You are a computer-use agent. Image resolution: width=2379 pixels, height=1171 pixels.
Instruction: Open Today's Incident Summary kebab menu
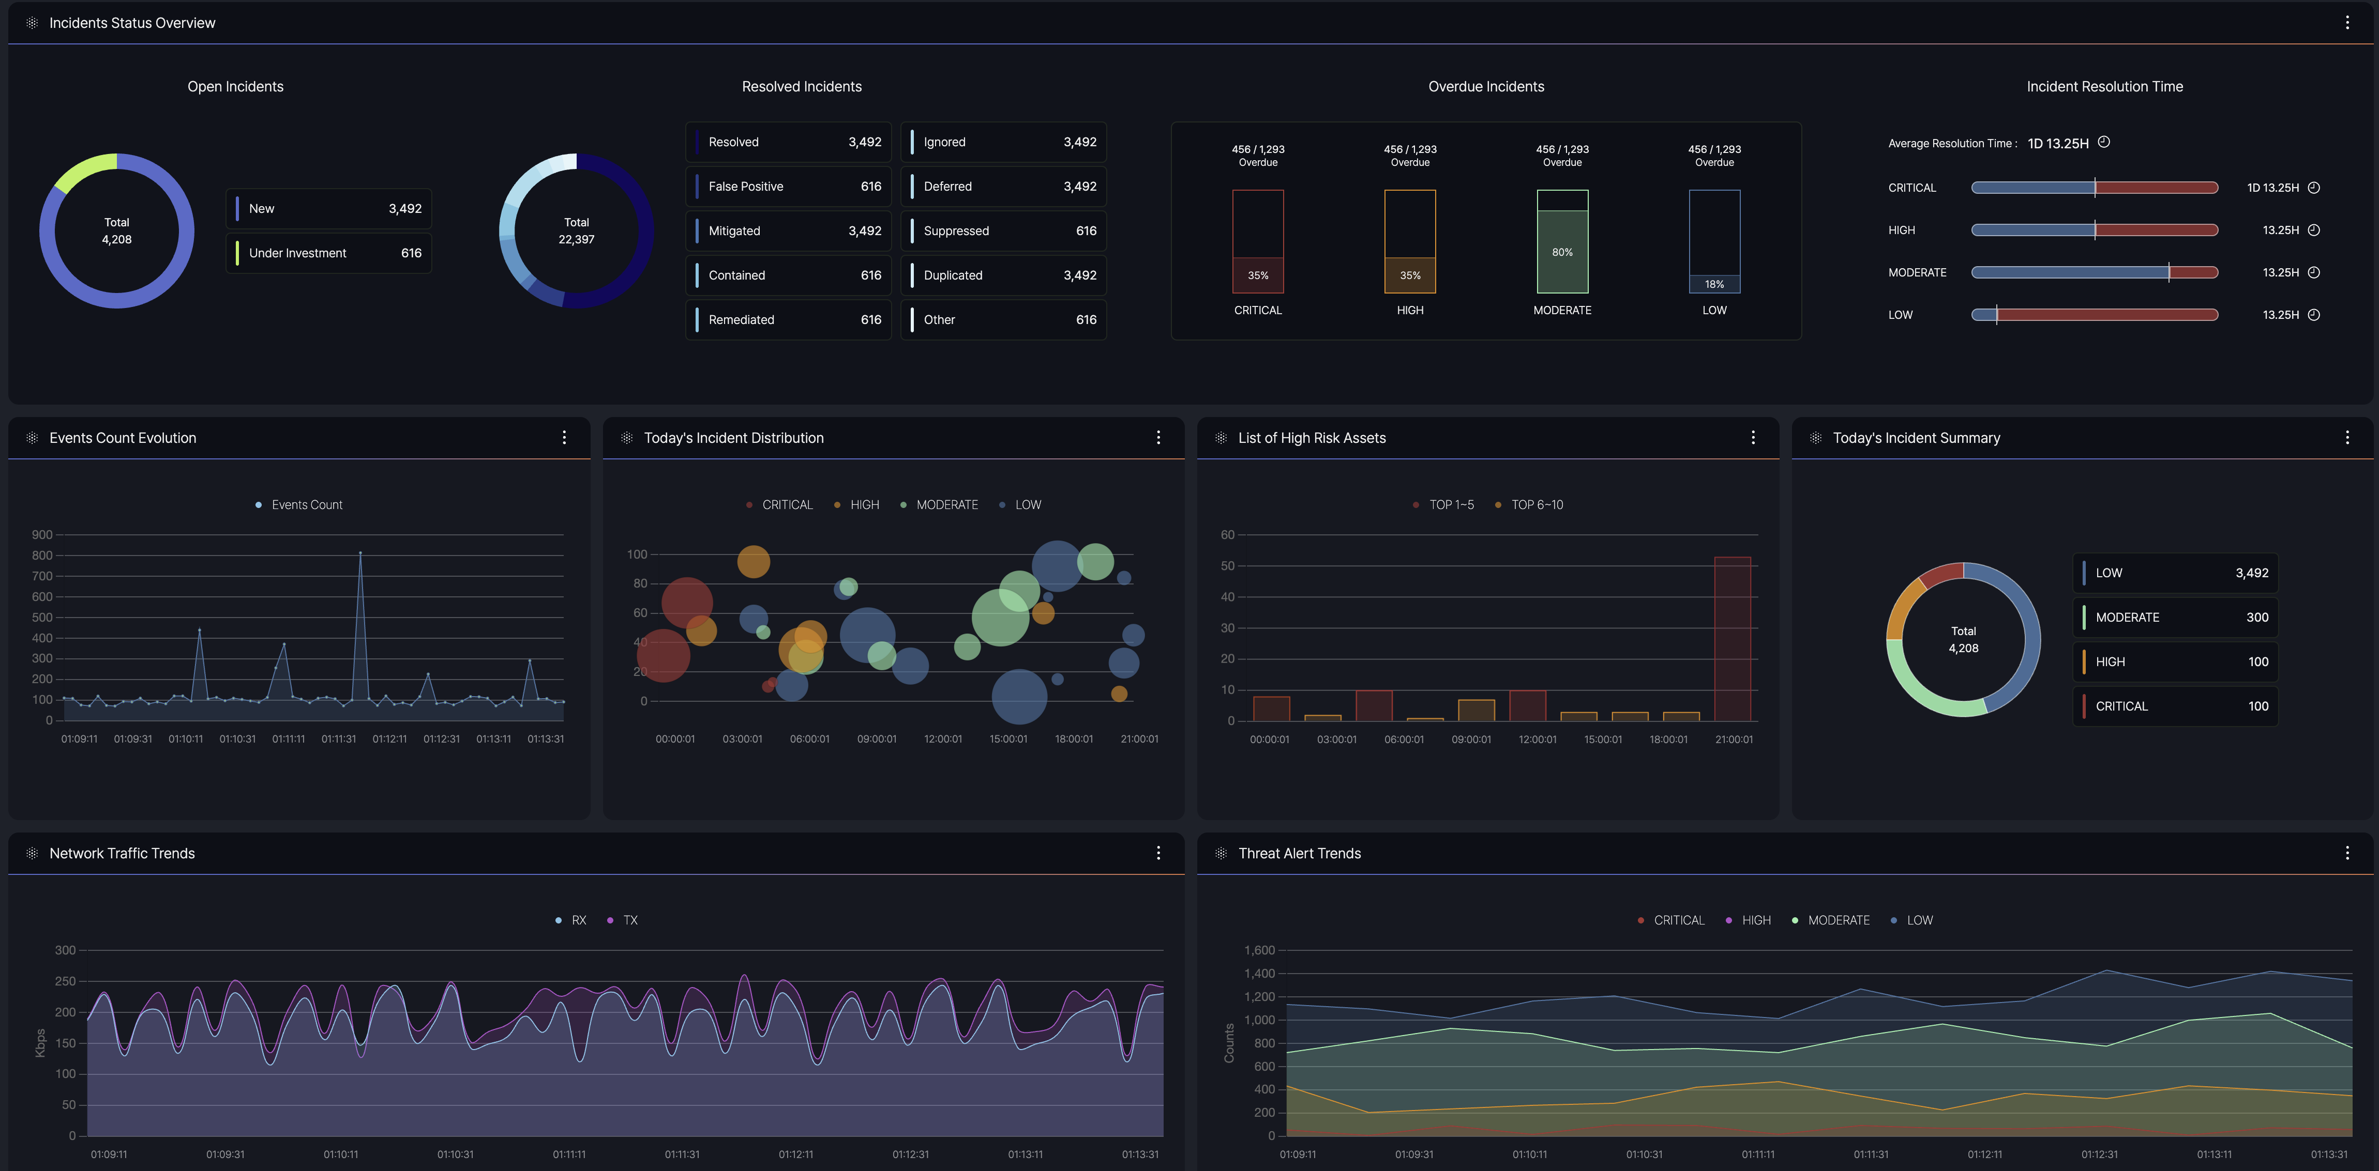(x=2347, y=438)
